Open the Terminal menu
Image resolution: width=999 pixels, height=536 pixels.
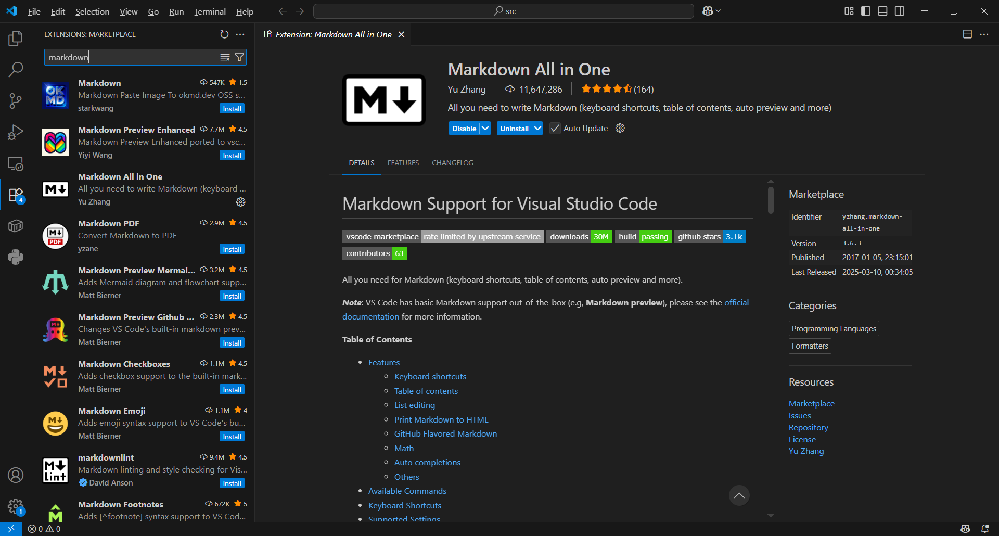[x=210, y=11]
